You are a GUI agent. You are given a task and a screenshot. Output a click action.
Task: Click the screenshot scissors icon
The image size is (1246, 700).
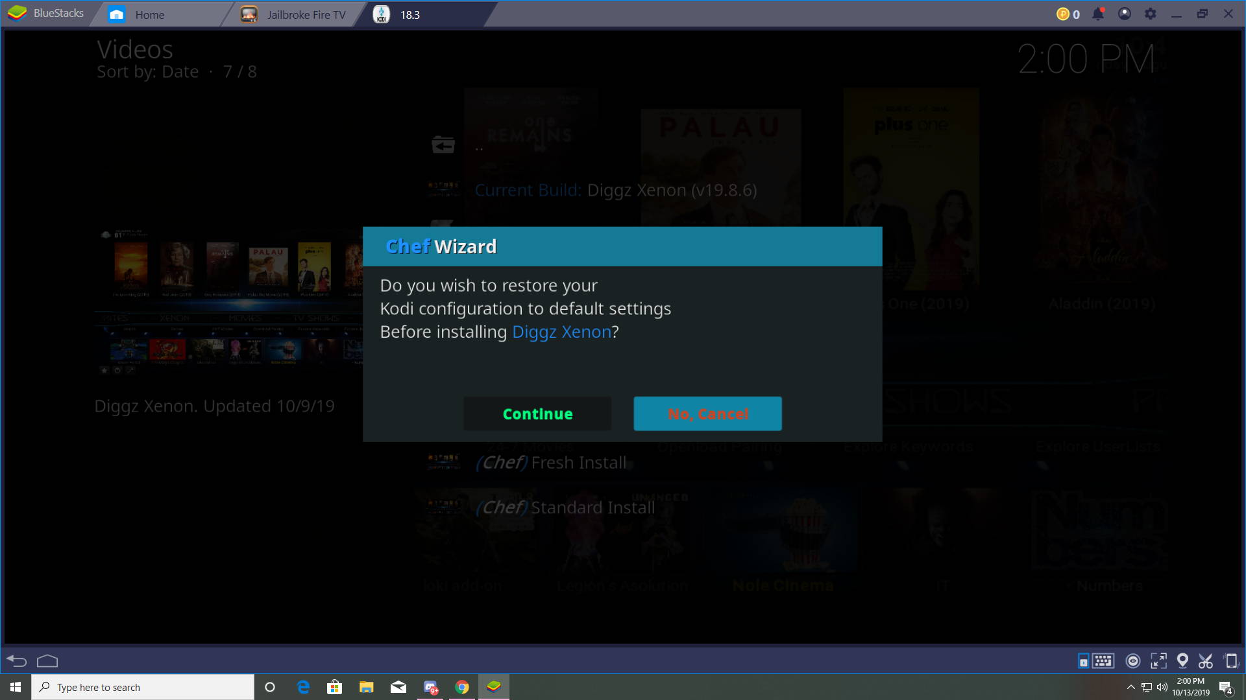[1206, 660]
